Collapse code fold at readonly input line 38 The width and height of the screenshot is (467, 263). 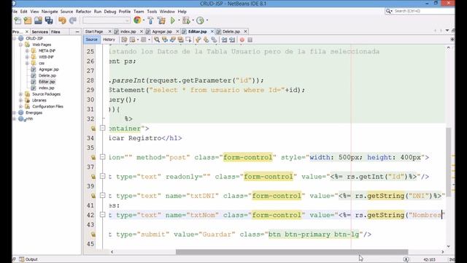(102, 177)
